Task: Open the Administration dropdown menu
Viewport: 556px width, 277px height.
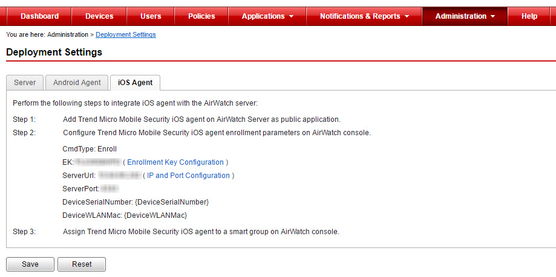Action: pyautogui.click(x=465, y=16)
